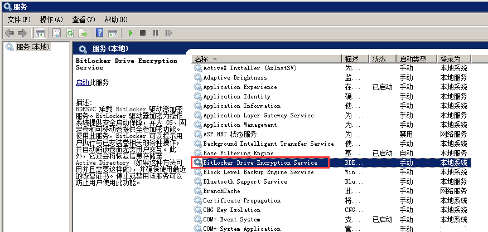Select 服务(本地) in the left tree
Viewport: 488px width, 232px height.
(33, 47)
